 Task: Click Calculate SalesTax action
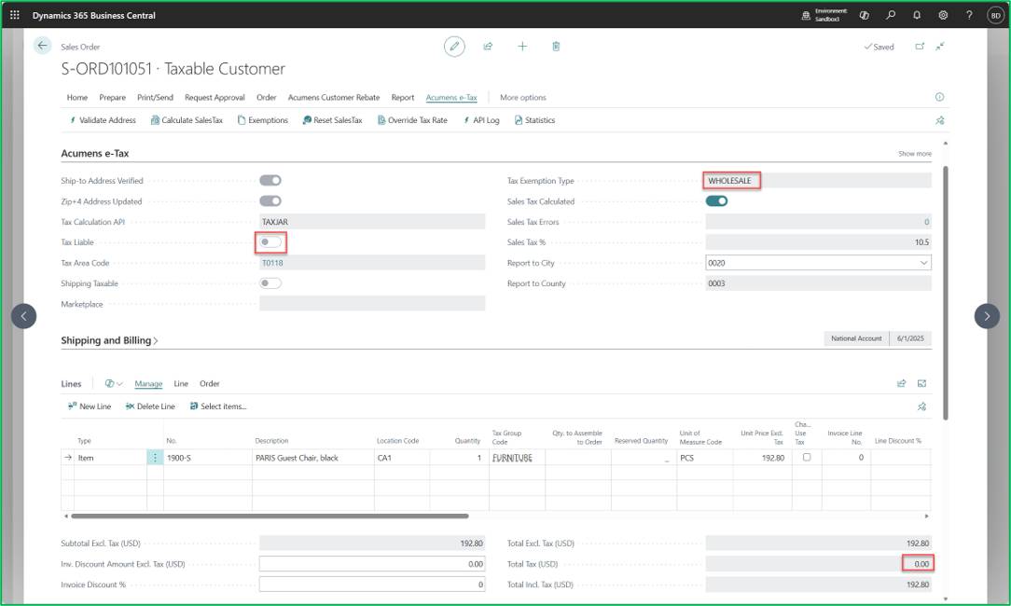[187, 120]
